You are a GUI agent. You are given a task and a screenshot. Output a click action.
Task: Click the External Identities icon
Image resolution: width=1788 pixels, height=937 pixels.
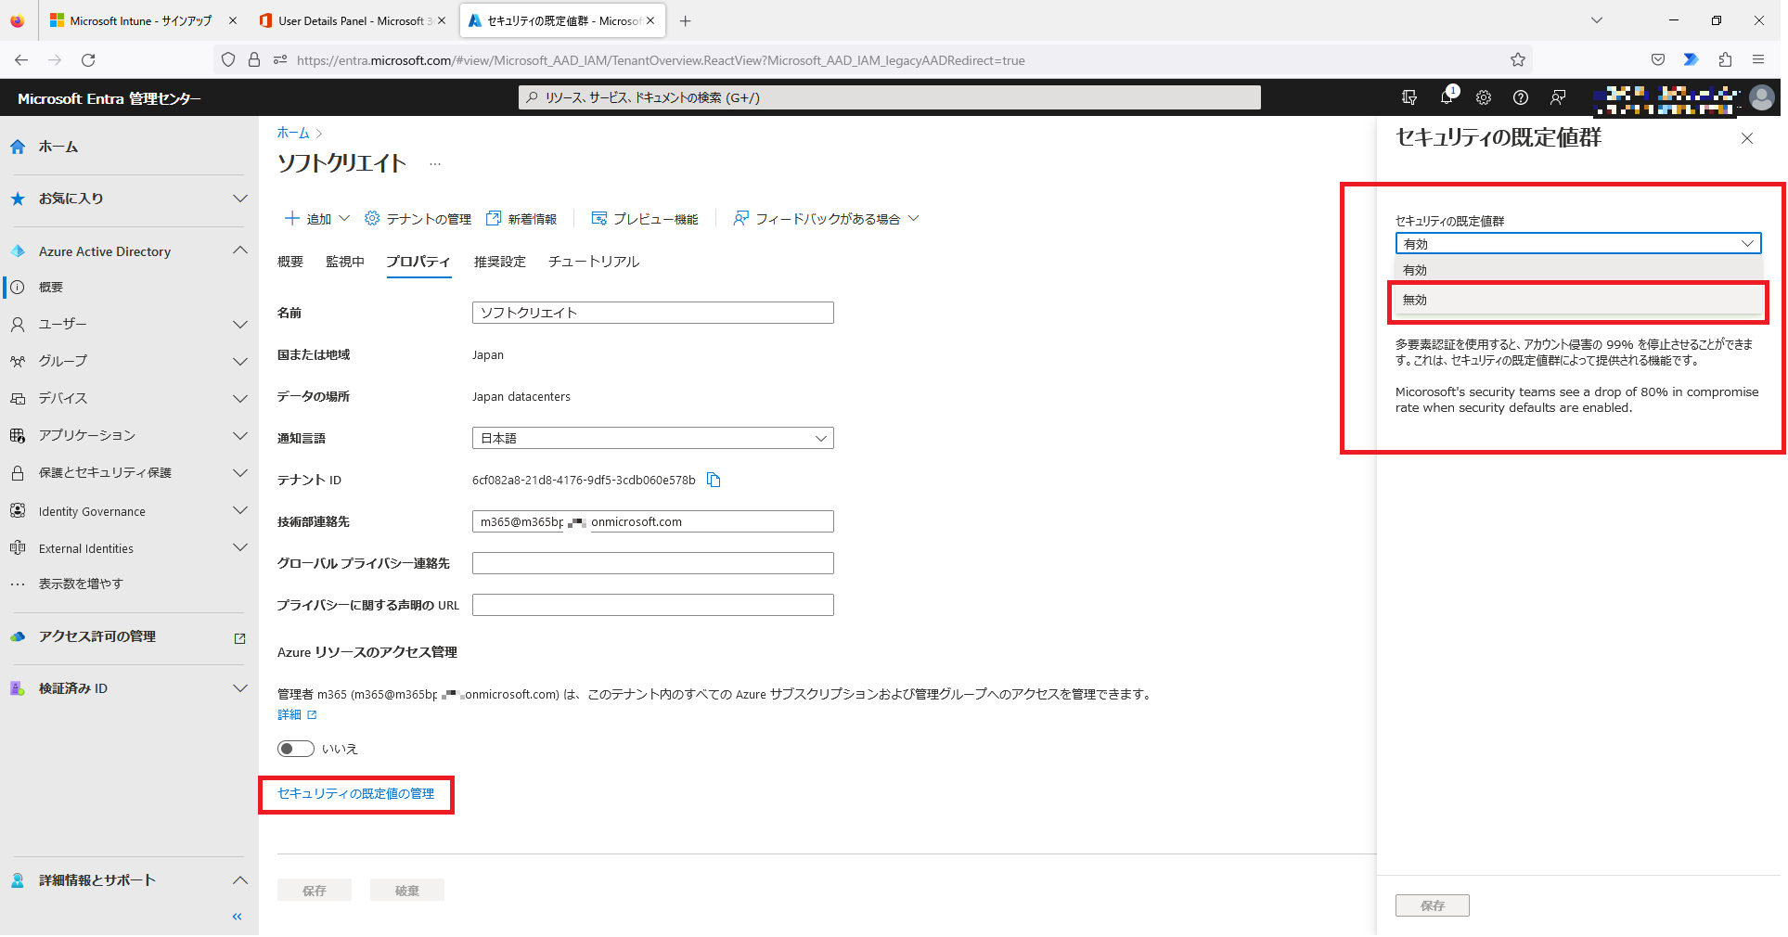(x=18, y=548)
